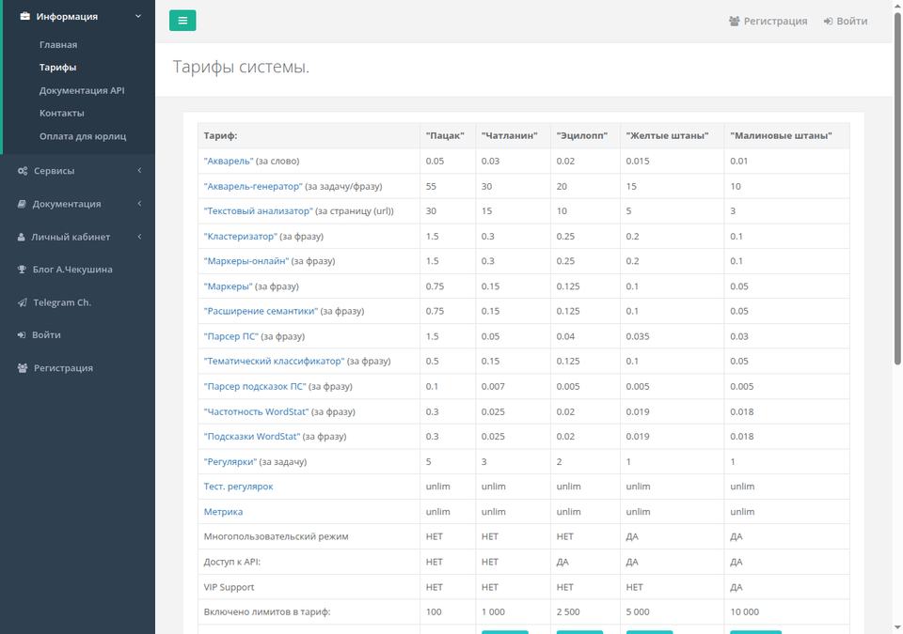Click the scrollbar down arrow

pos(897,627)
